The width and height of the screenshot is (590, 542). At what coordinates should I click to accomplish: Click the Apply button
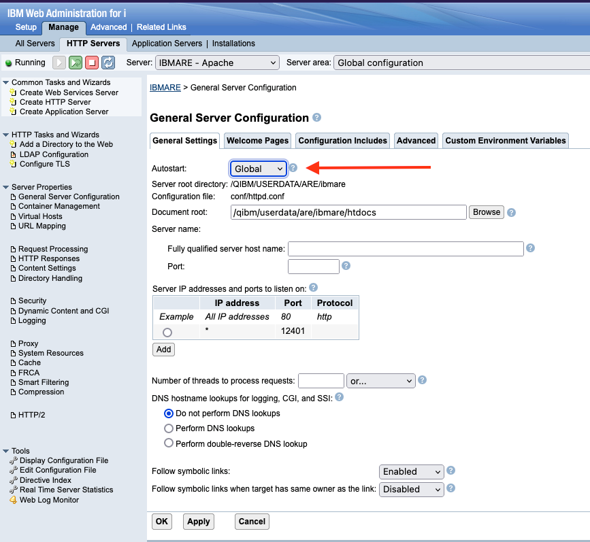click(x=198, y=522)
